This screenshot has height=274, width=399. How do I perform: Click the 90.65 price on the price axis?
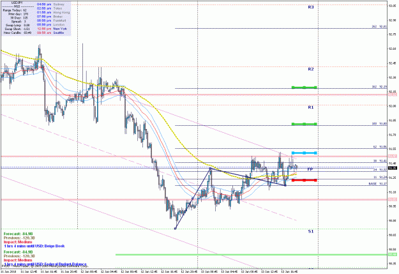[x=392, y=235]
